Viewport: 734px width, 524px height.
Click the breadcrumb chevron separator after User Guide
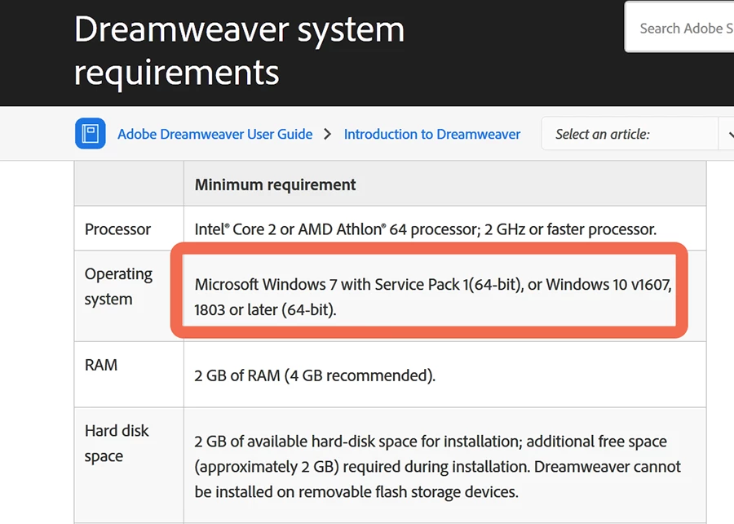pyautogui.click(x=328, y=135)
